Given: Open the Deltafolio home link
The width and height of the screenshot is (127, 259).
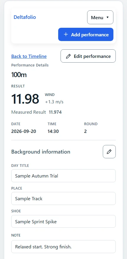Looking at the screenshot, I should point(25,17).
